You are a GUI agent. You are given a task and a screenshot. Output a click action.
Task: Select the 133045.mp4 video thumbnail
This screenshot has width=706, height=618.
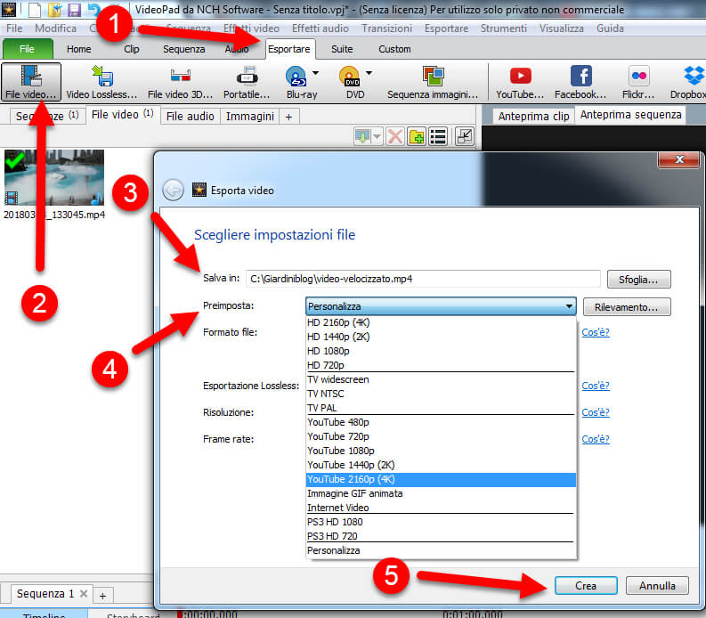54,177
